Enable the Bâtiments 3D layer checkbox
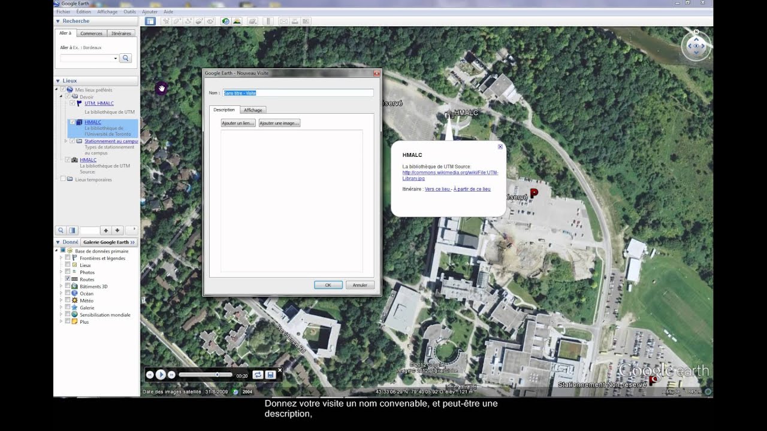Viewport: 767px width, 431px height. pos(68,286)
